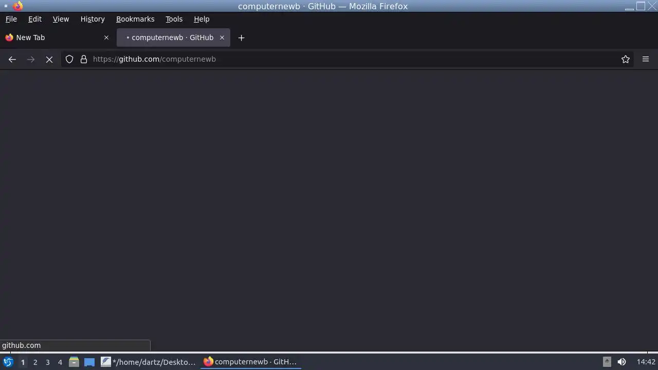This screenshot has height=370, width=658.
Task: Activate the computernewb · GitH... Firefox taskbar entry
Action: click(x=250, y=362)
